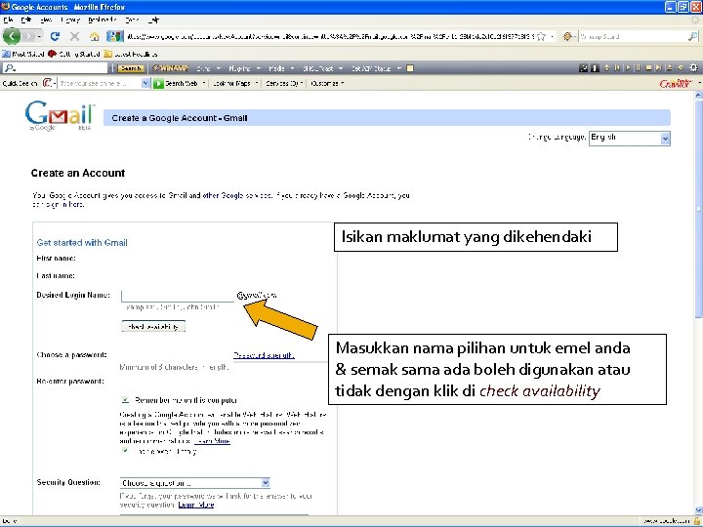Focus the Winamp toolbar search field
The image size is (703, 527).
(x=55, y=68)
